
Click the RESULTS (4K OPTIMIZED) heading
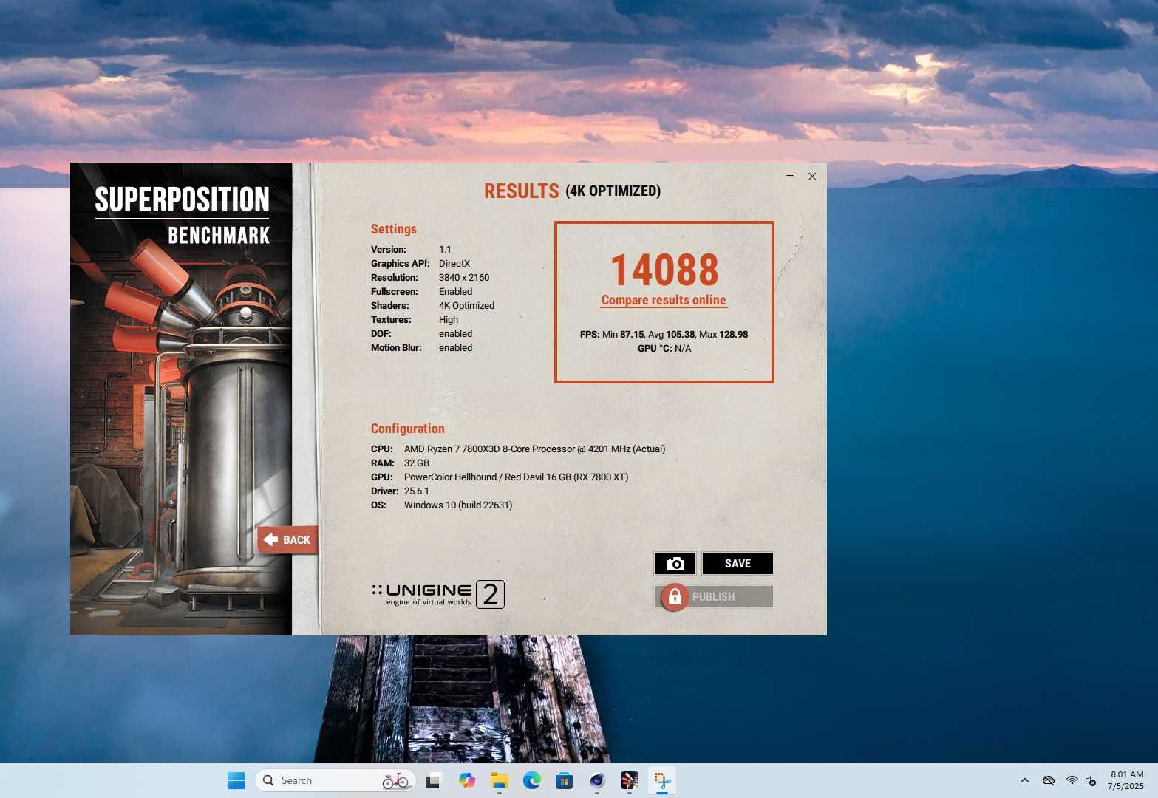click(x=572, y=191)
